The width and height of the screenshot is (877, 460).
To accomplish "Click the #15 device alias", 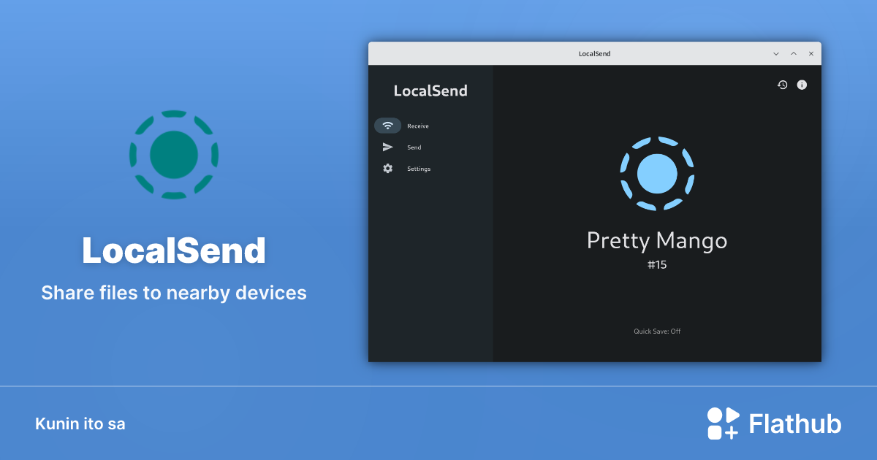I will [657, 264].
